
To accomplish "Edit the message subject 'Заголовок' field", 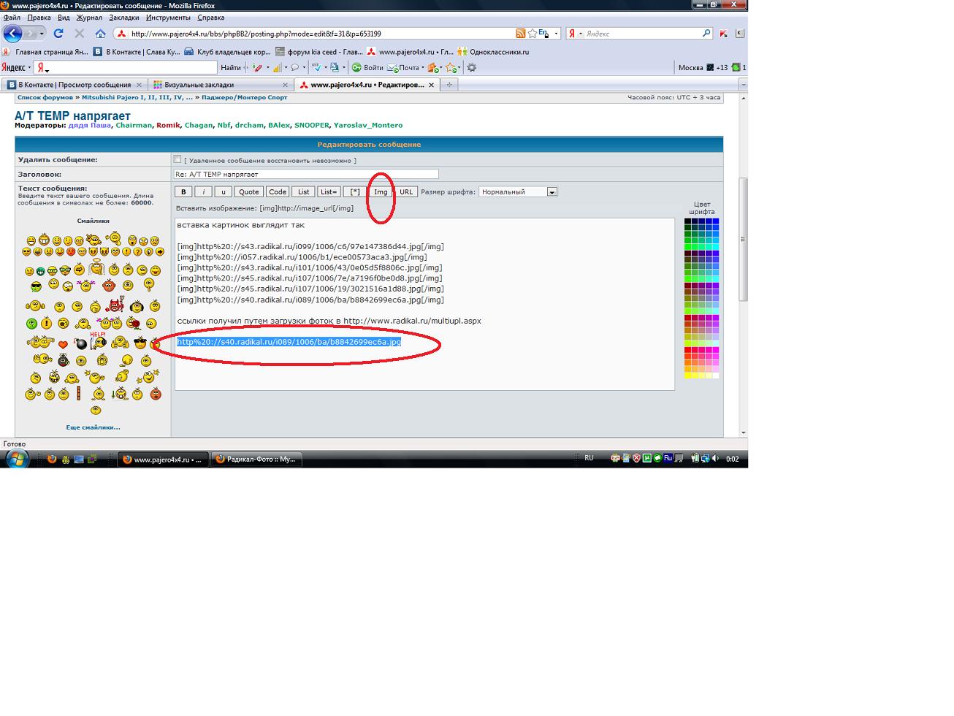I will 306,175.
